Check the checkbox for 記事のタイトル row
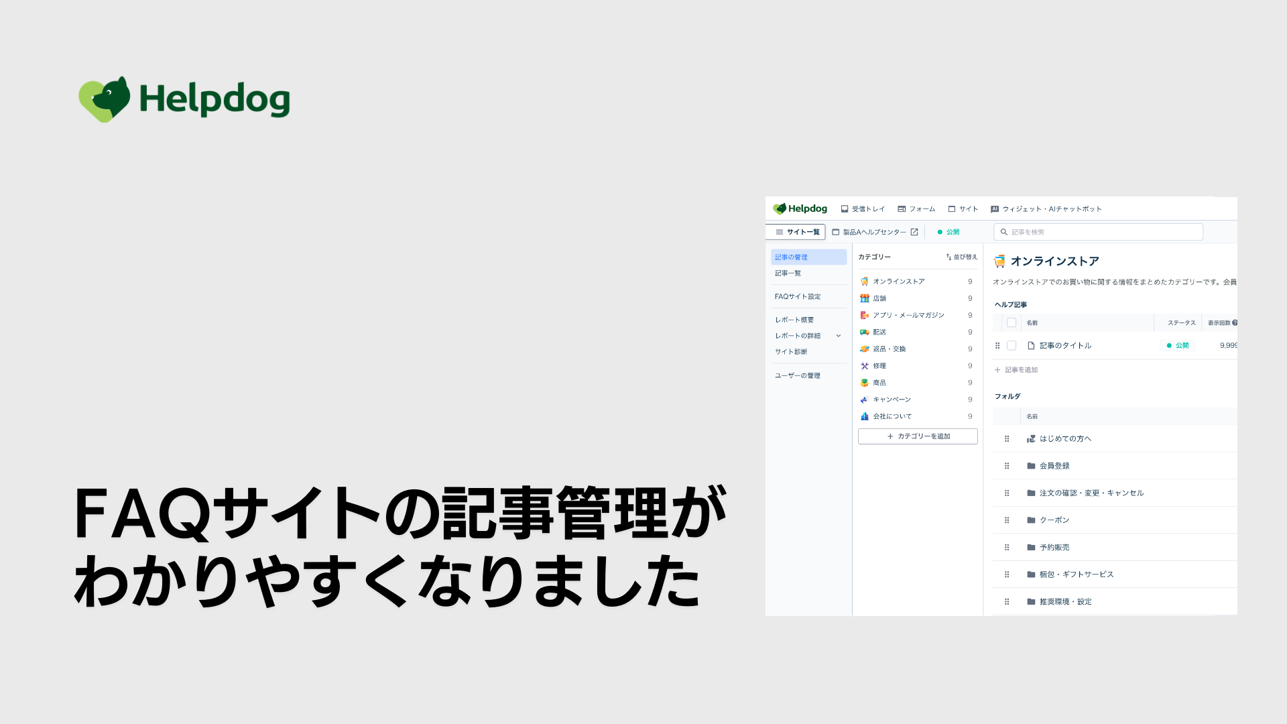 pyautogui.click(x=1012, y=346)
